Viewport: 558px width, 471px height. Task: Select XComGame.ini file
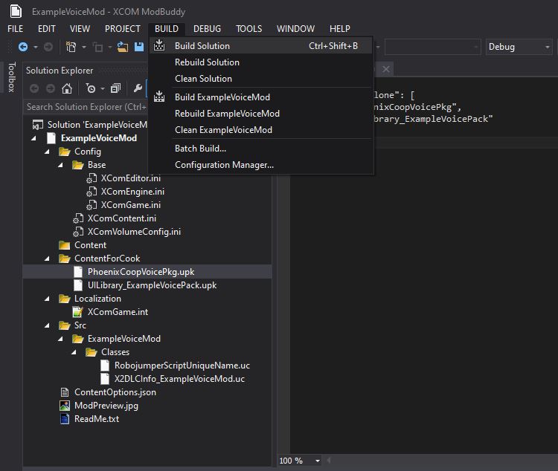click(x=131, y=205)
